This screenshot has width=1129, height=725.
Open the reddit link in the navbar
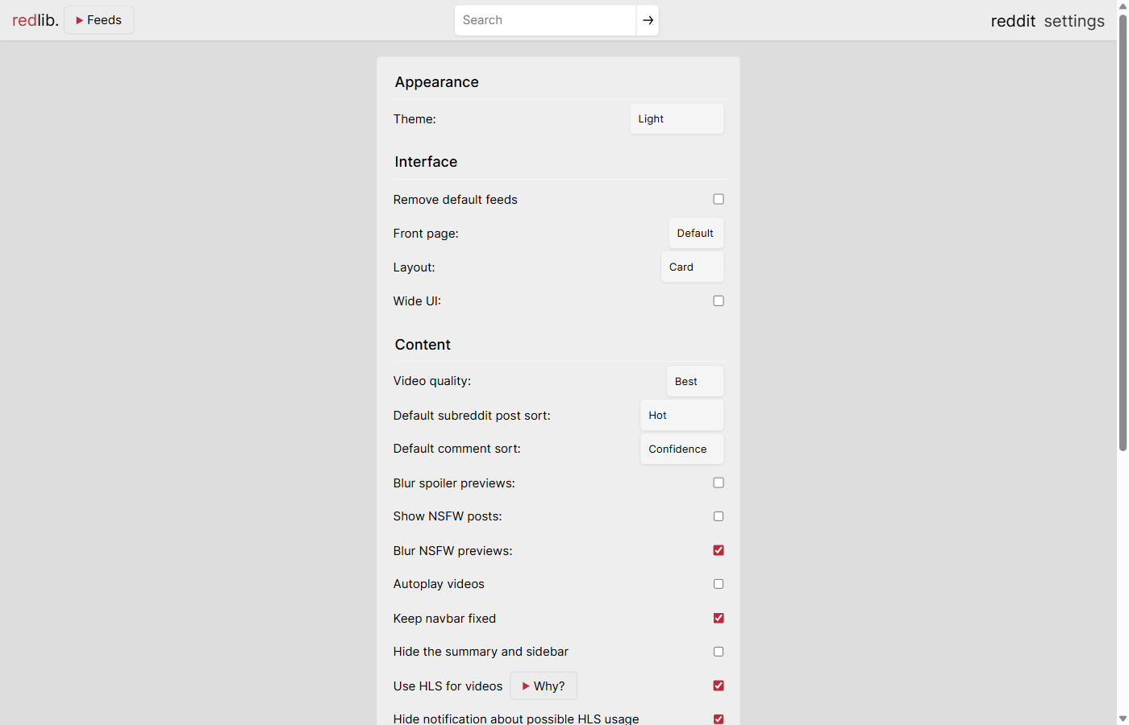(x=1013, y=21)
